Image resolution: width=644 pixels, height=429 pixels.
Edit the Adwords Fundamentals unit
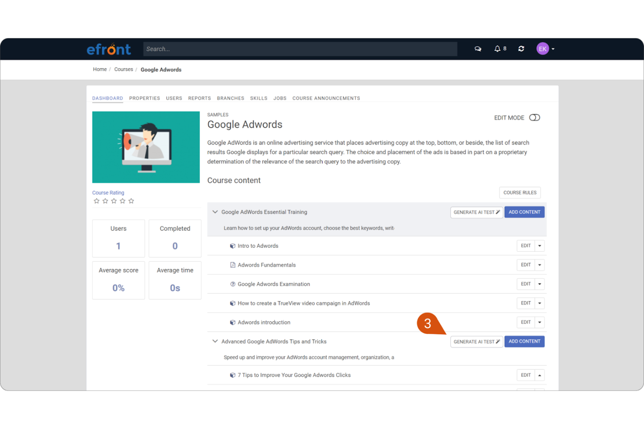pyautogui.click(x=526, y=265)
